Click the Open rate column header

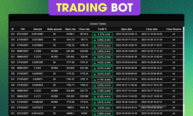click(x=70, y=29)
